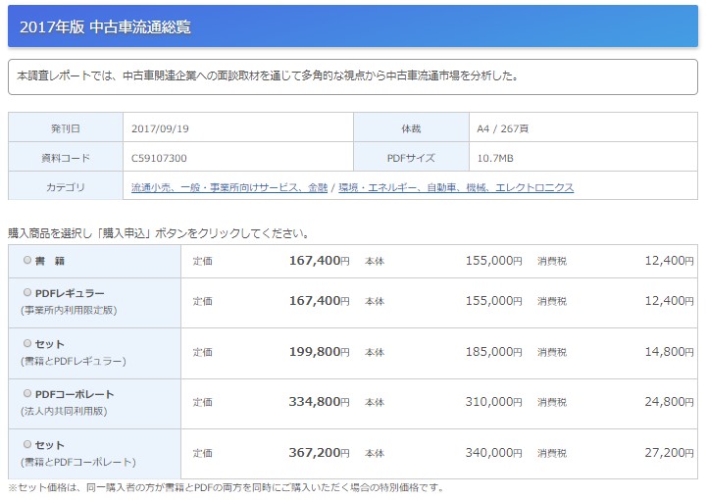
Task: Click the 2017年版 中古車流通総覧 title header
Action: 353,26
